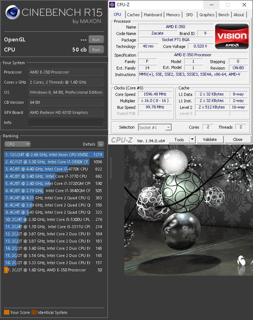253x320 pixels.
Task: Click the Technology value 40 nm
Action: pyautogui.click(x=148, y=46)
